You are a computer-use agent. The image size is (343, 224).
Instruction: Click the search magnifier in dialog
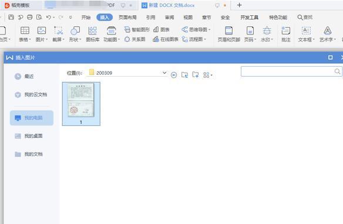[337, 71]
